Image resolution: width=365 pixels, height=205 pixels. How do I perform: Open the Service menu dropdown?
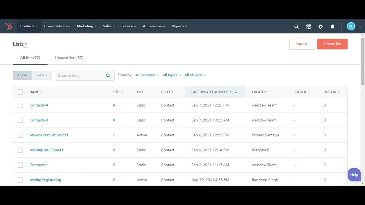tap(129, 26)
